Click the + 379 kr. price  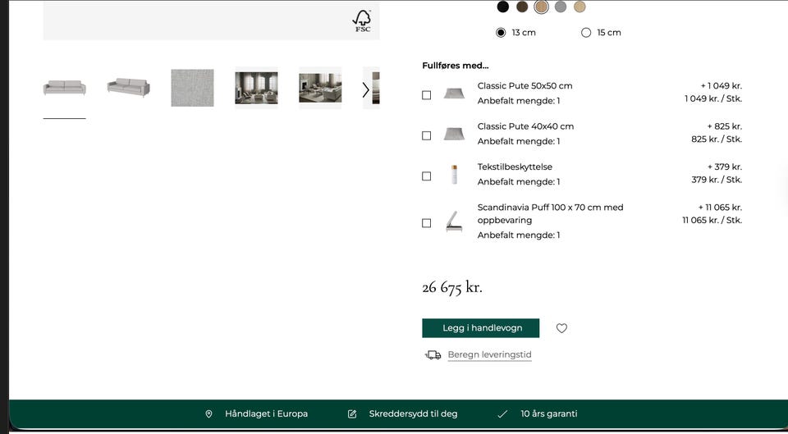(x=724, y=167)
